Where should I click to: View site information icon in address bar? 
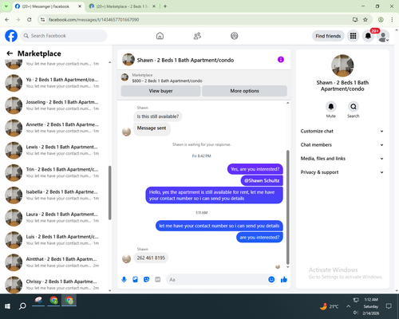click(x=42, y=19)
